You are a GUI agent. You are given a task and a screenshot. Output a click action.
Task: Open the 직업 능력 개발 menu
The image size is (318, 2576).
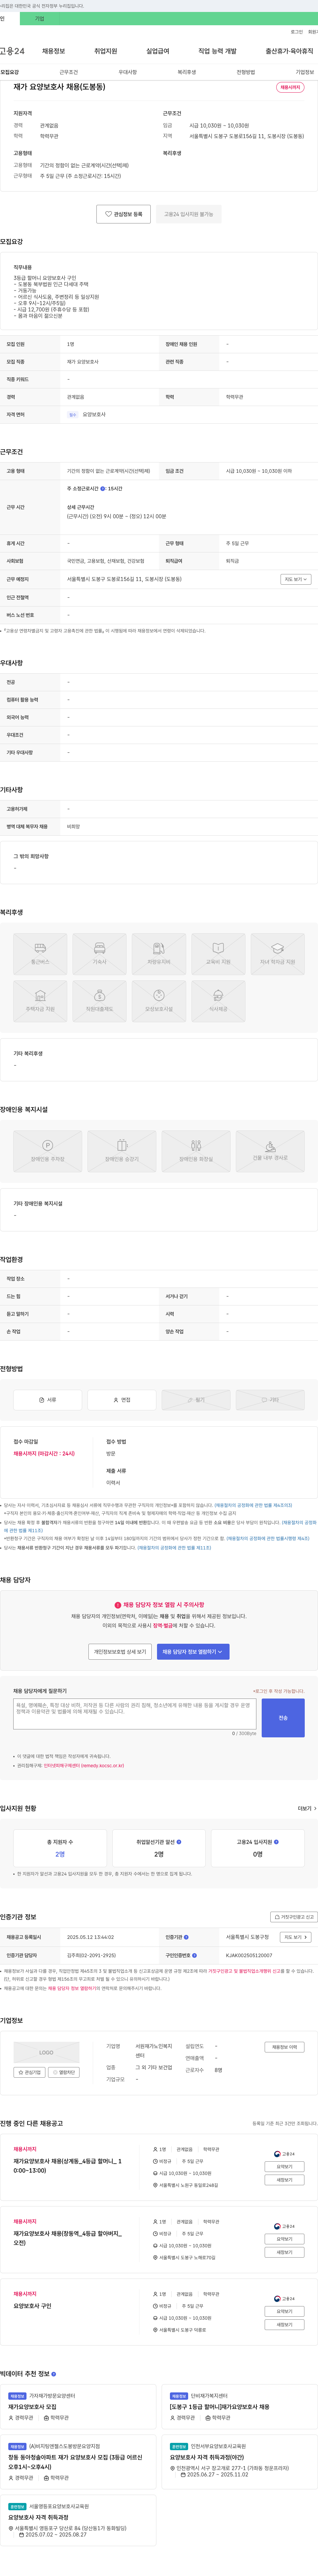[x=217, y=51]
